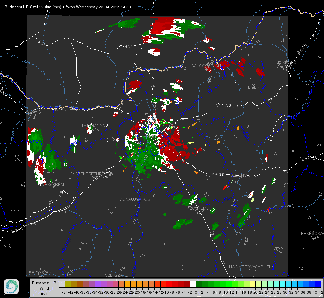
Task: Click the HÓDMEZŐVÁSÁRHELY city label
Action: coord(252,267)
